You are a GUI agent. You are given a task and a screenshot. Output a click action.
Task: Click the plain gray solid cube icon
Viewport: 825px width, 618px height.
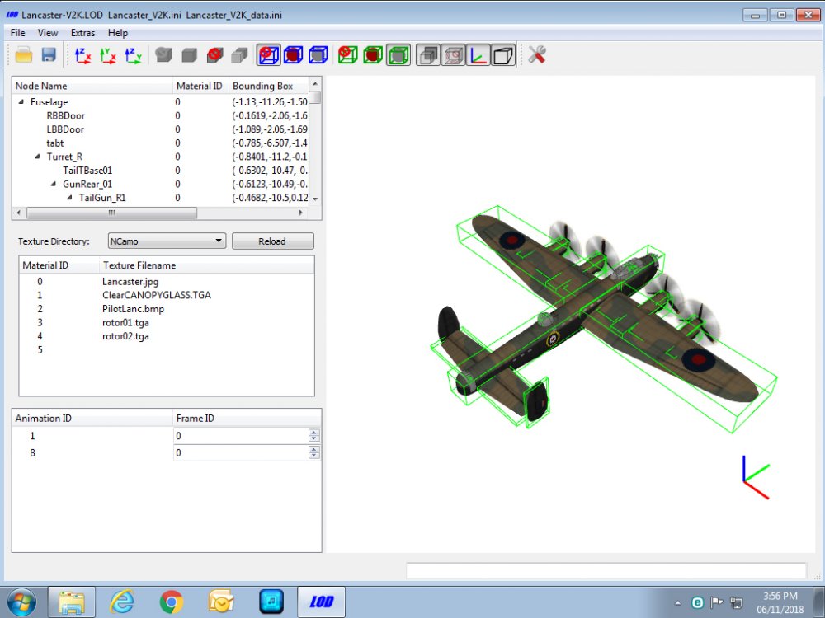[x=190, y=55]
